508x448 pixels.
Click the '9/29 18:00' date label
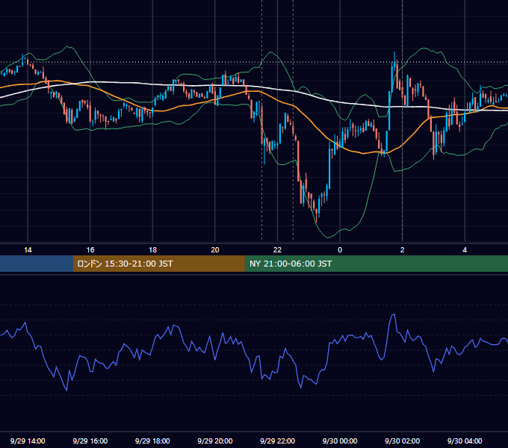click(x=152, y=441)
